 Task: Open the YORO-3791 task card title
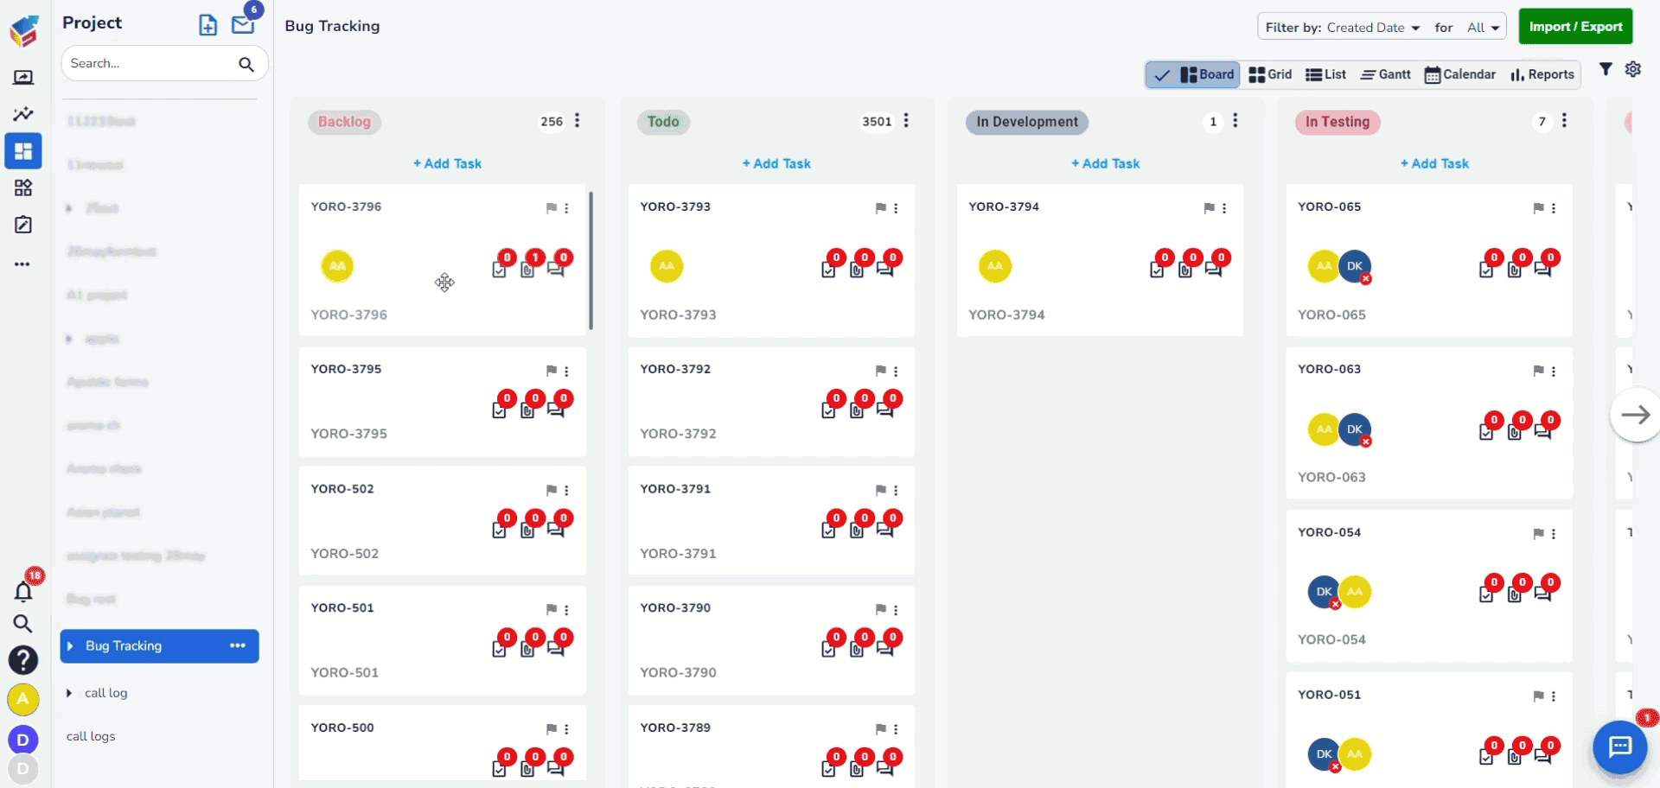pos(675,489)
